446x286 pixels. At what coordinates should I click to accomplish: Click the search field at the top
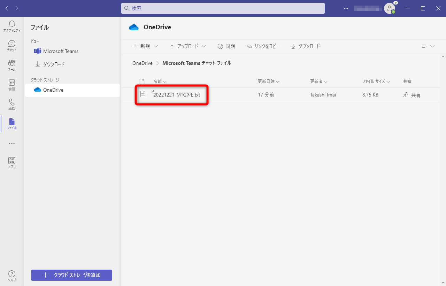pos(222,8)
